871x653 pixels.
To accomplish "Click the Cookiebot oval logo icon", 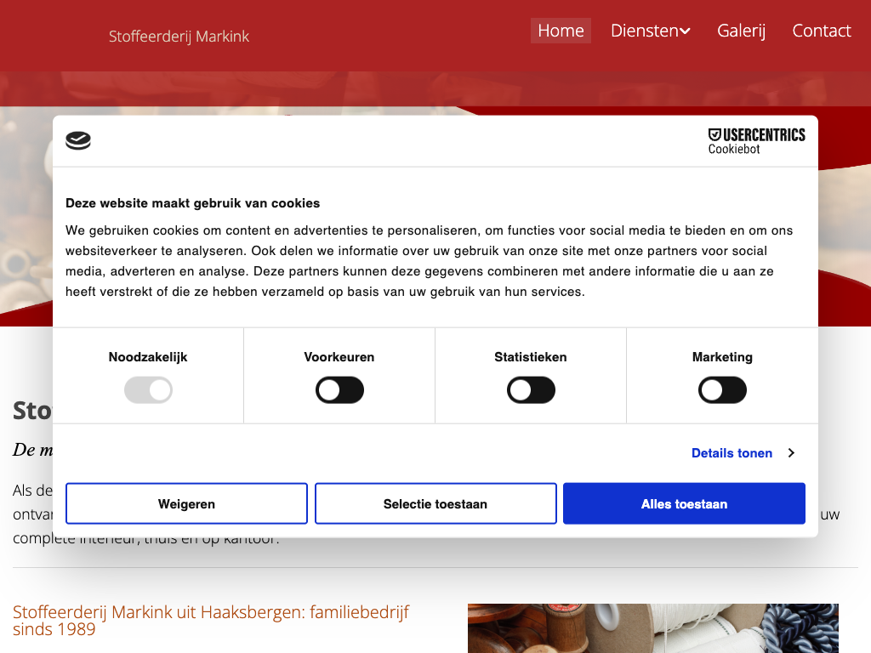I will 78,141.
